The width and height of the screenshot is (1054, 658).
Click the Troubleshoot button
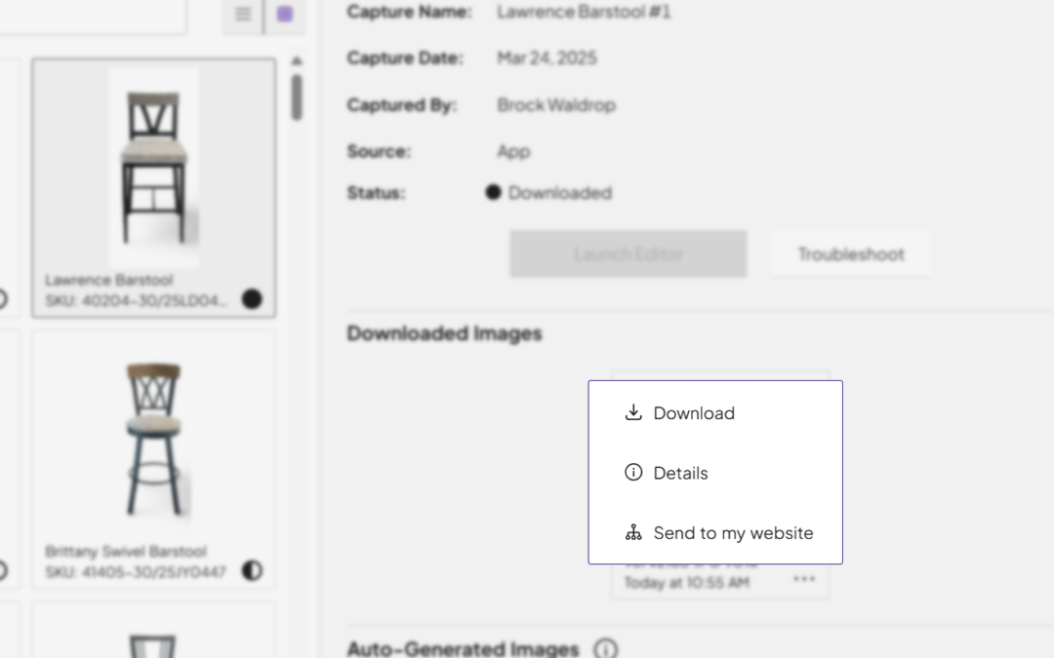click(850, 254)
